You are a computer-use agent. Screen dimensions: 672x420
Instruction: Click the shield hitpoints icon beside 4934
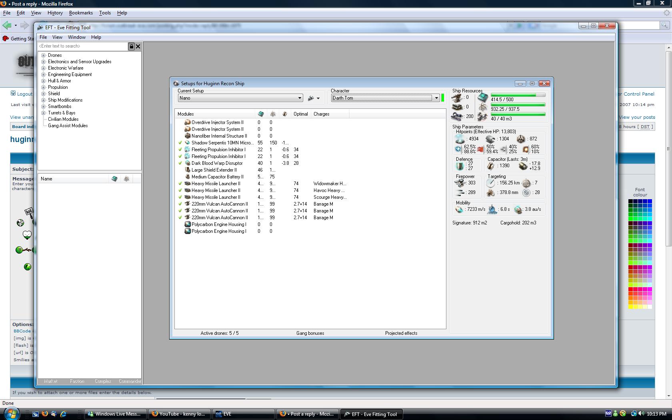[x=460, y=139]
